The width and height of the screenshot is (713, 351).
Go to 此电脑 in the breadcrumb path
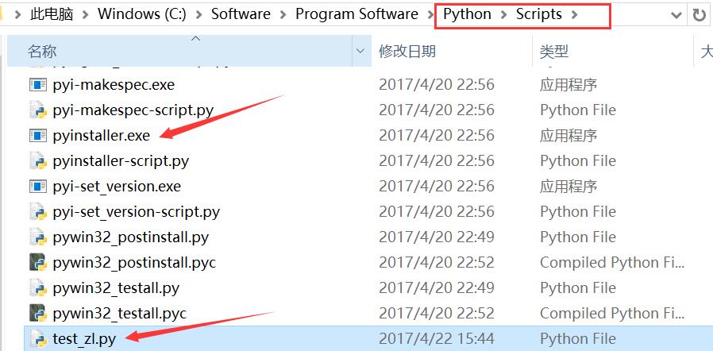point(52,14)
